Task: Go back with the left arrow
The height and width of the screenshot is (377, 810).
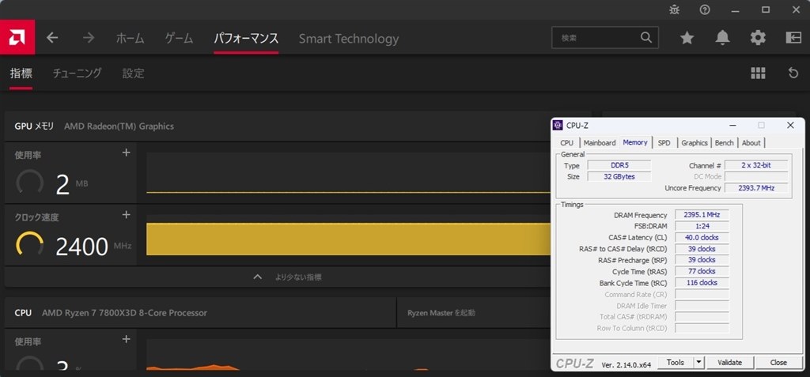Action: point(52,38)
